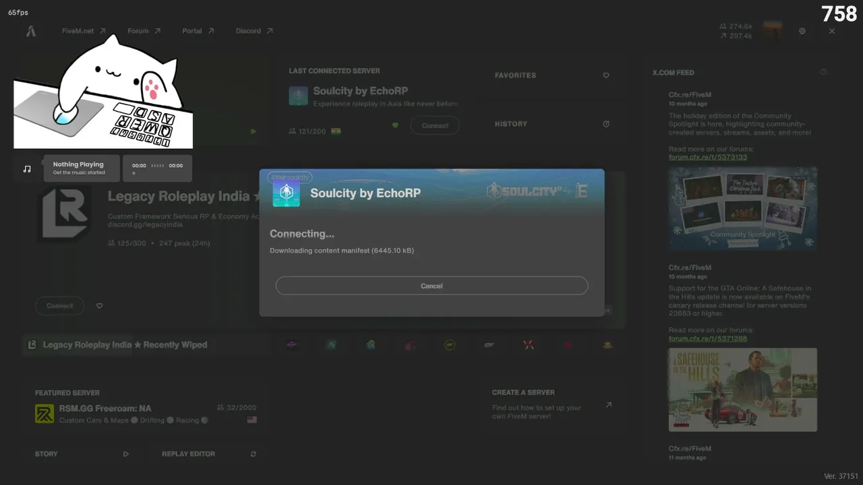Click the music player progress dot

pos(133,173)
